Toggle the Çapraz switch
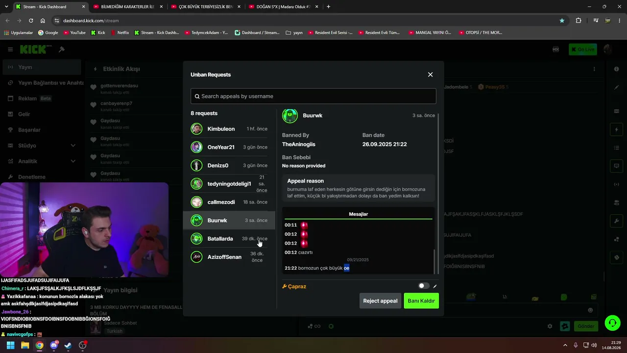Image resolution: width=627 pixels, height=353 pixels. point(424,286)
